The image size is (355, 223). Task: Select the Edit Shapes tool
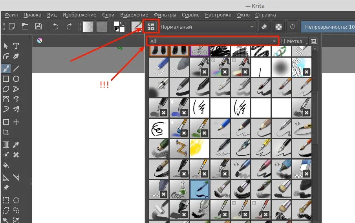(6, 56)
